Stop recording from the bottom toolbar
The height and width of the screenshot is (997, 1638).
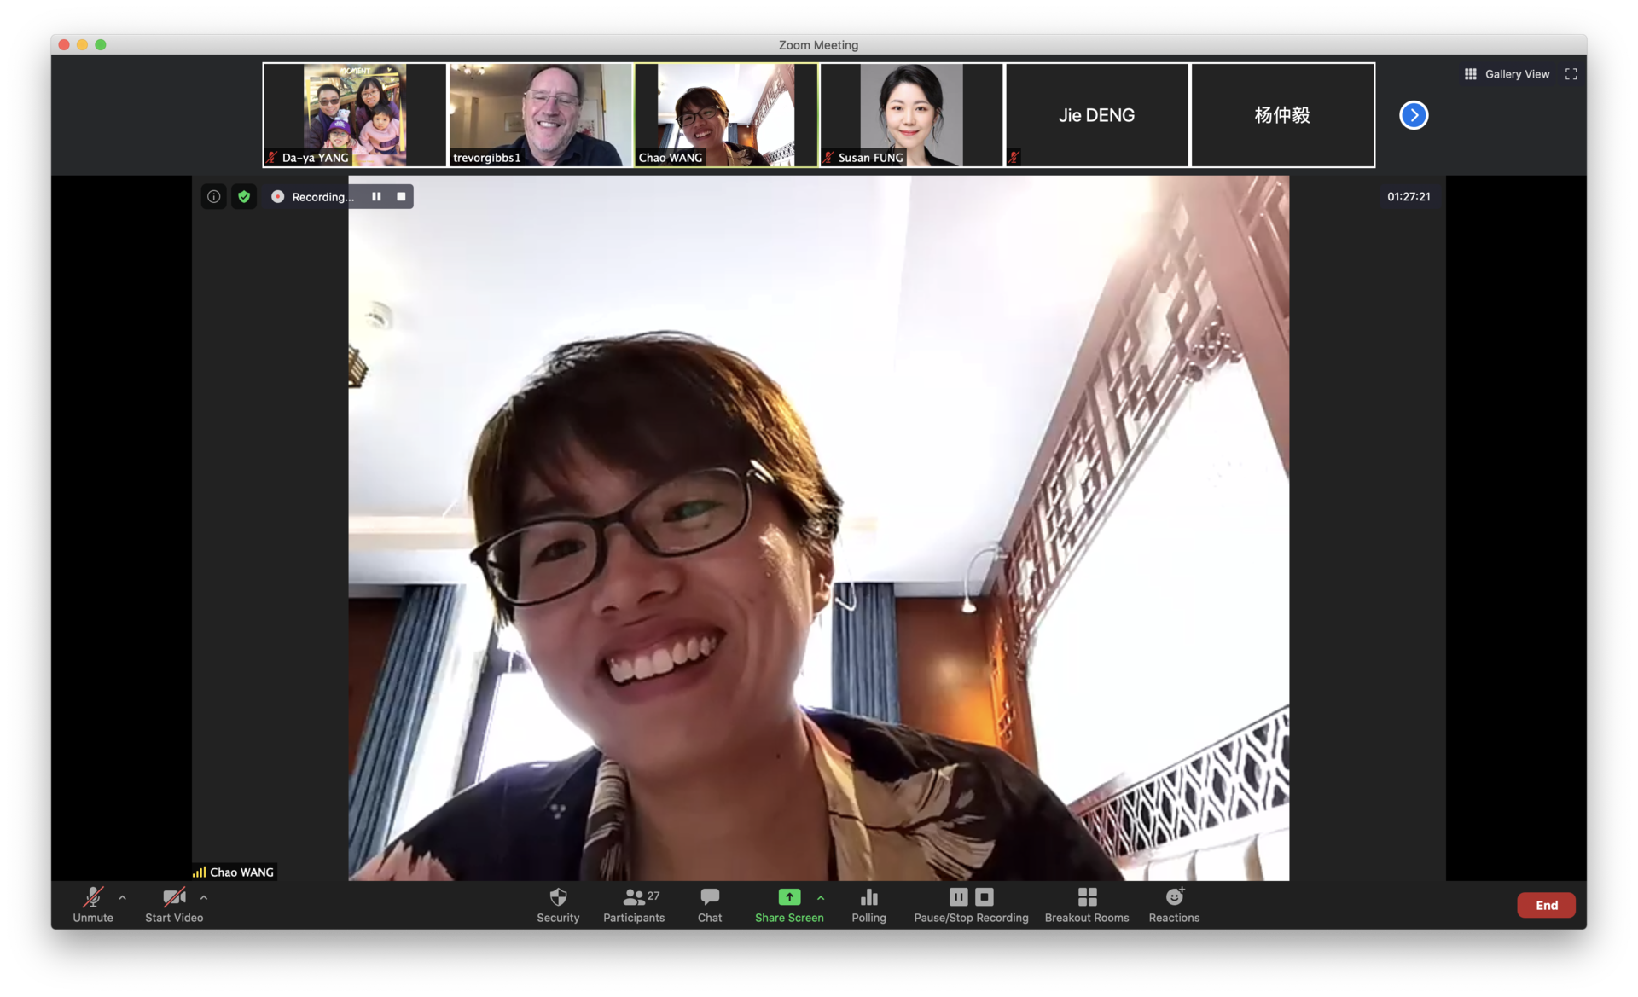985,896
